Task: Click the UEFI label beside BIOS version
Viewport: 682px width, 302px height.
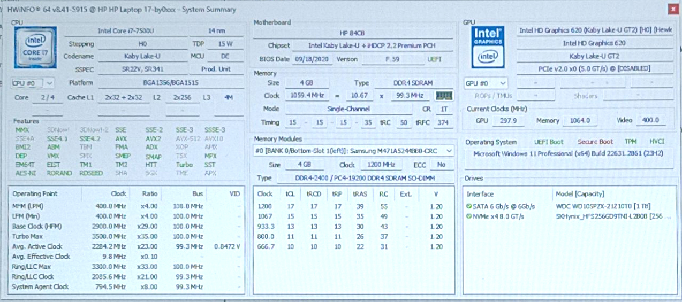Action: point(435,59)
